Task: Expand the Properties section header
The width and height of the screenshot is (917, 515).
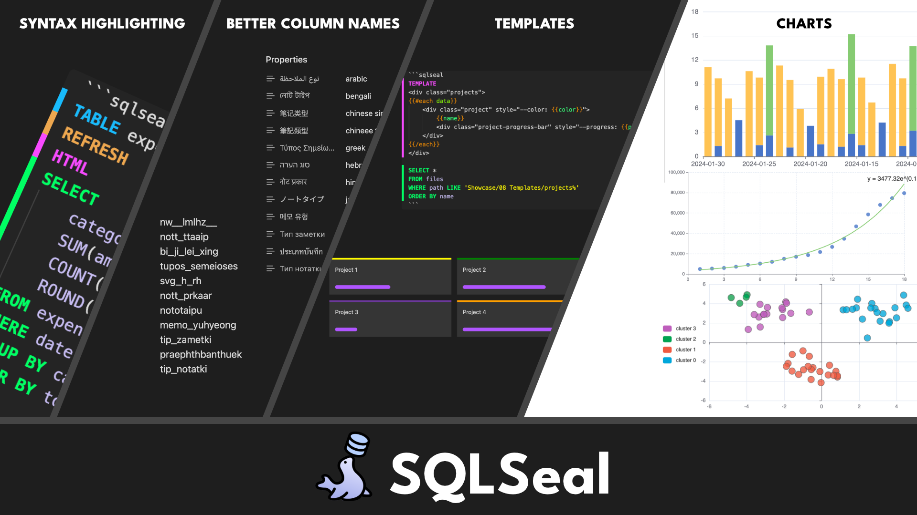Action: tap(286, 59)
